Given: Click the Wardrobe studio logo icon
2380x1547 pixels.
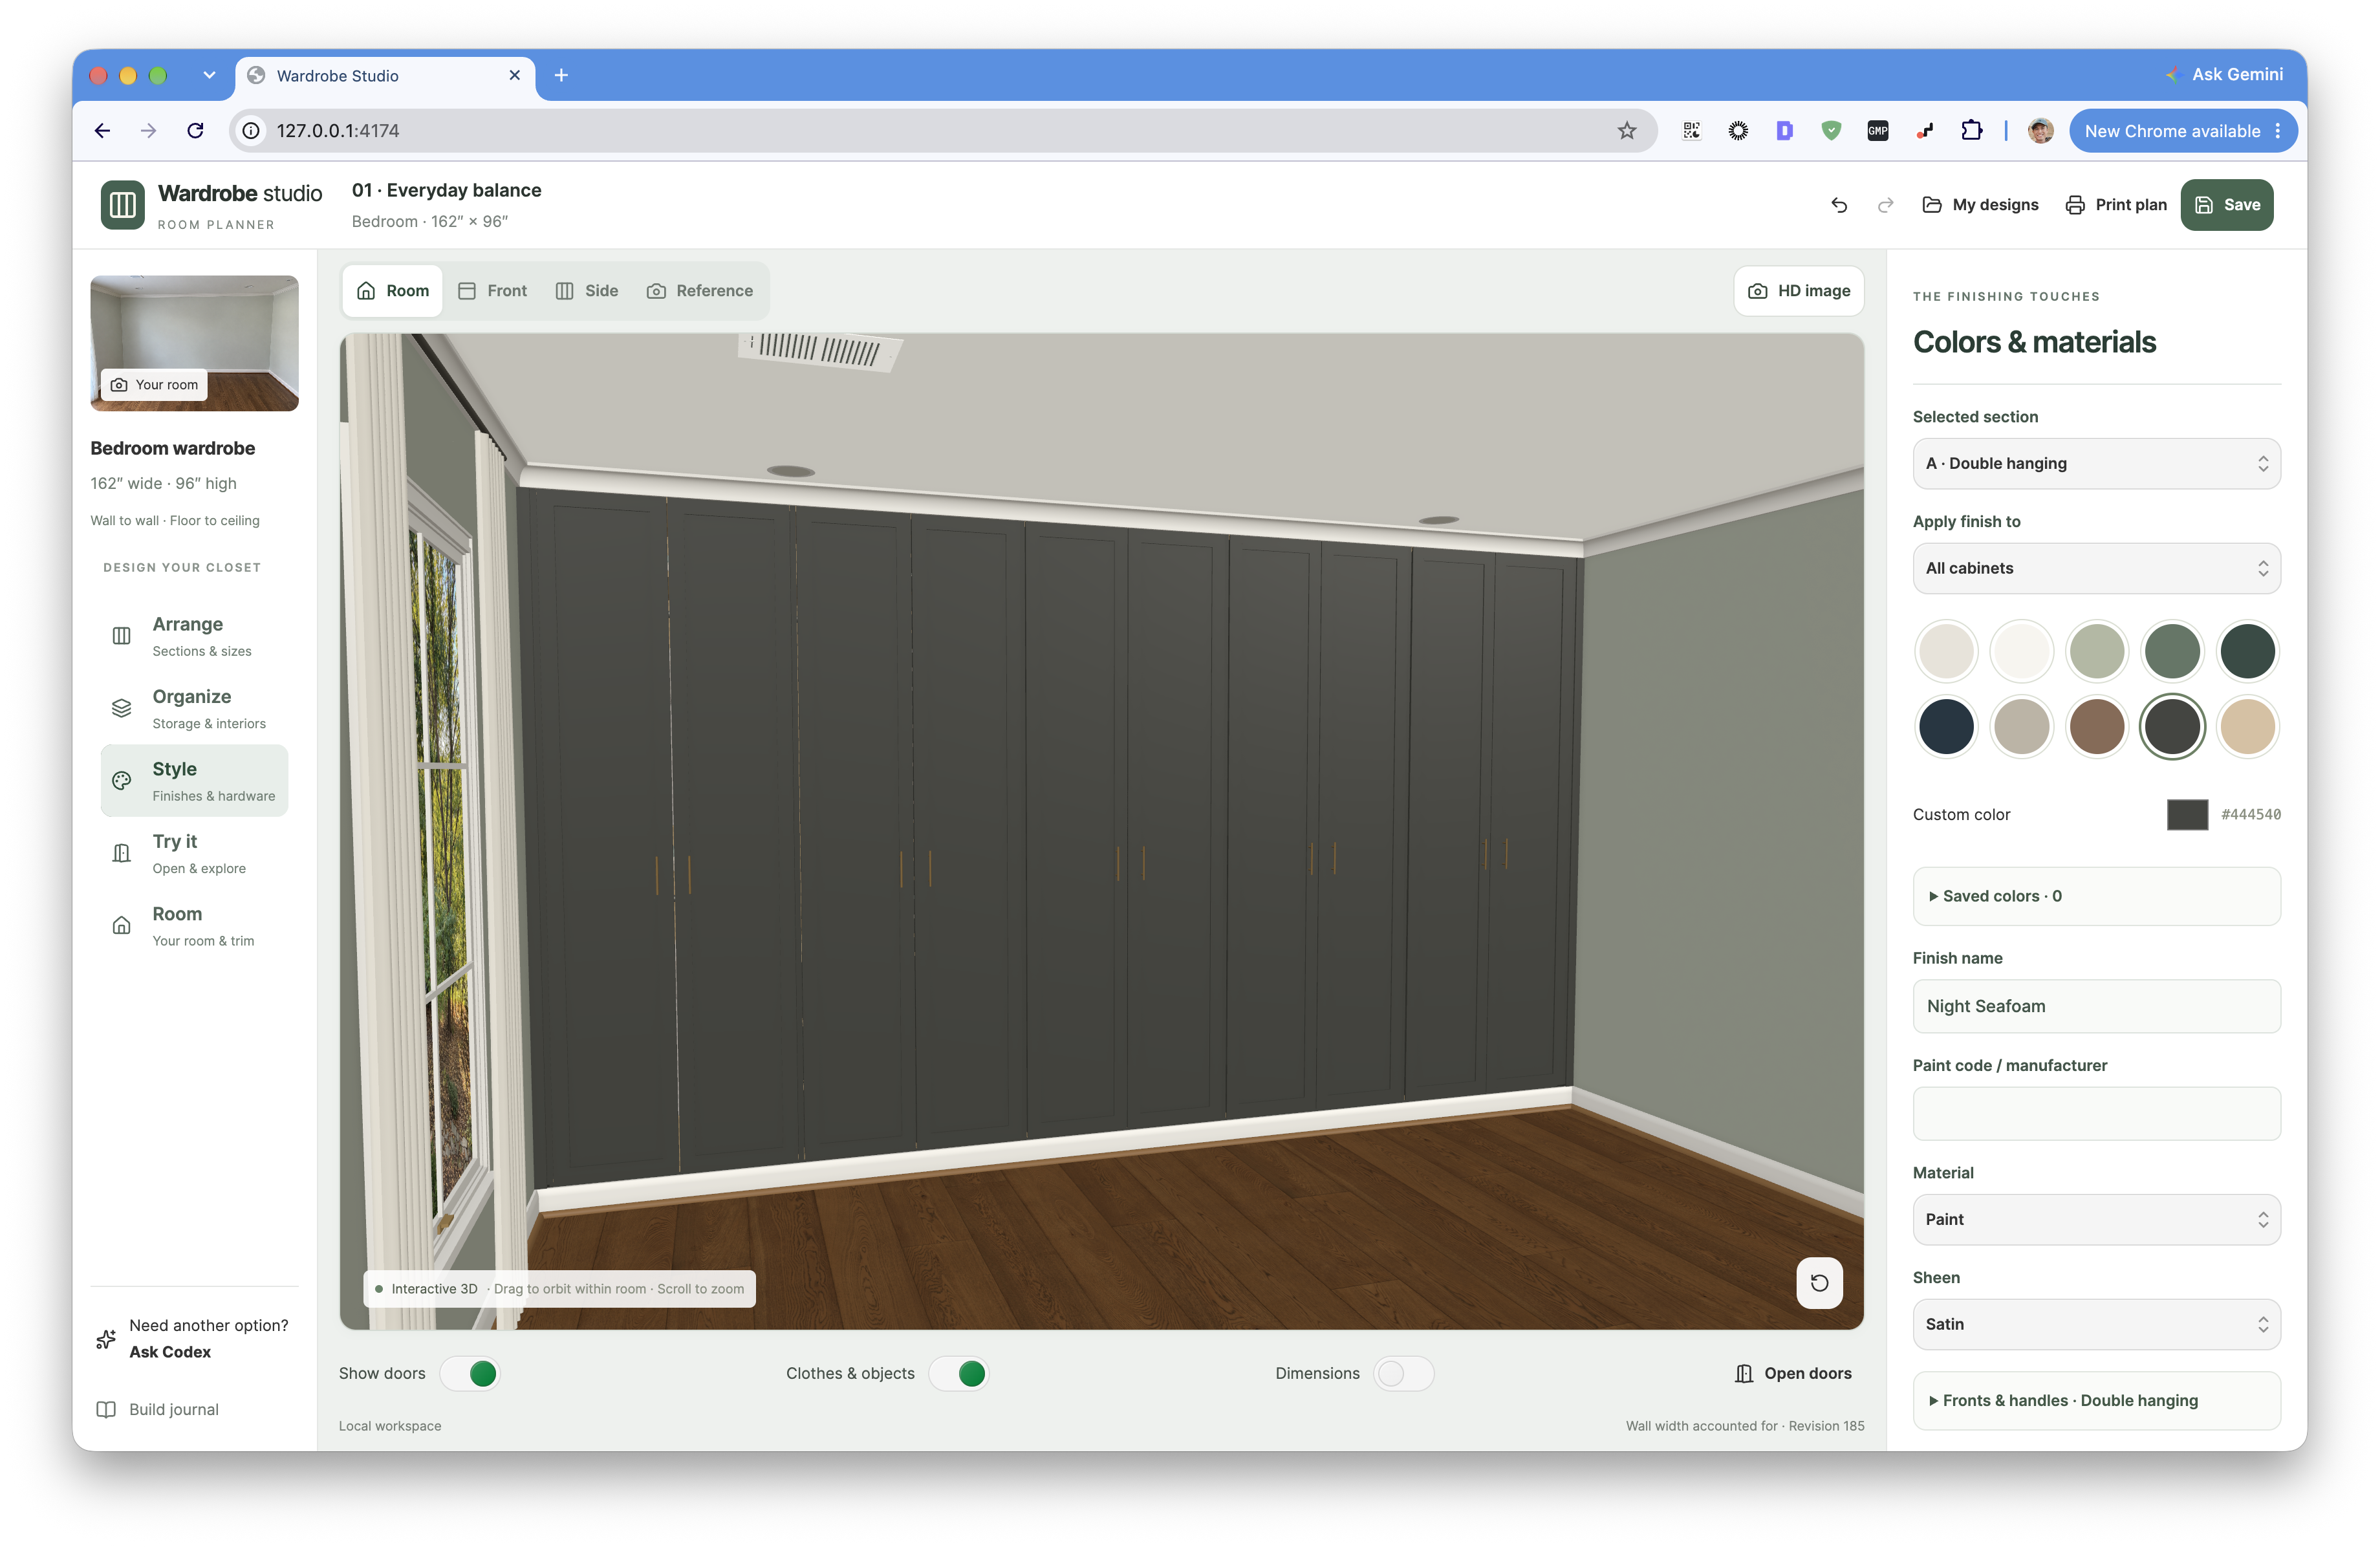Looking at the screenshot, I should 122,205.
